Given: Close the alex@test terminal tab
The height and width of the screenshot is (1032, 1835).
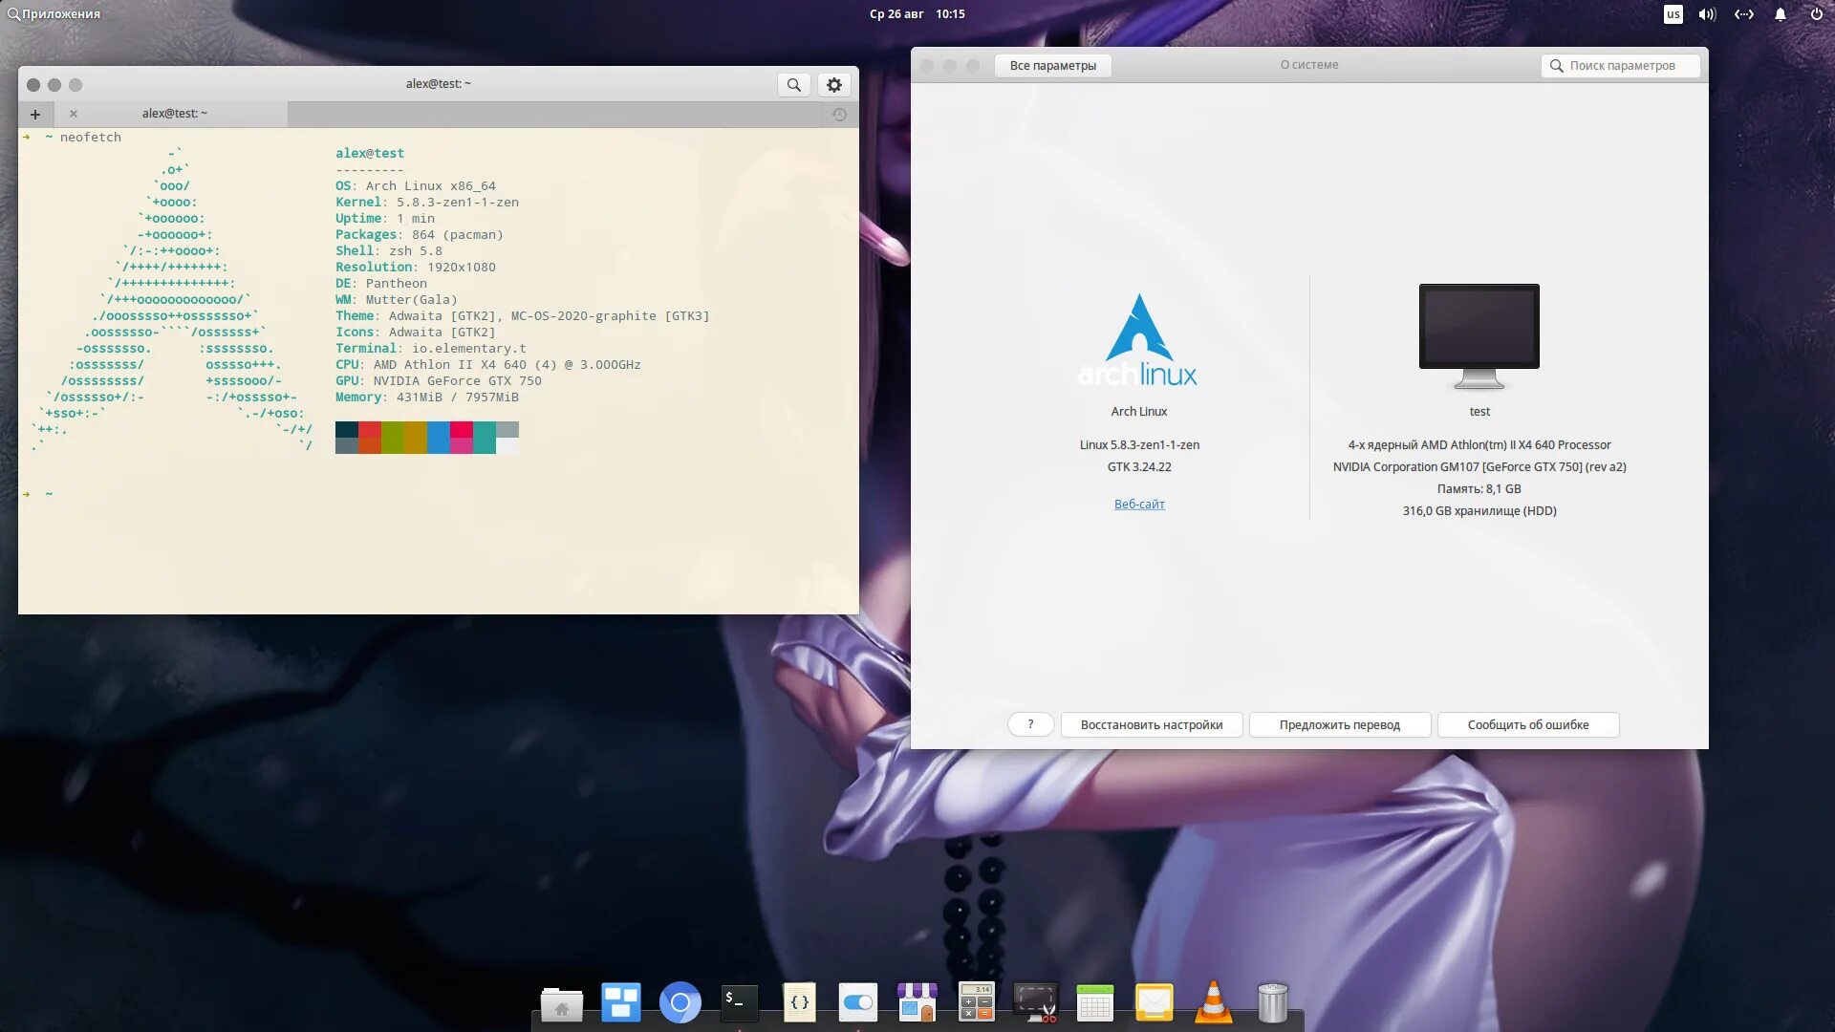Looking at the screenshot, I should coord(74,114).
